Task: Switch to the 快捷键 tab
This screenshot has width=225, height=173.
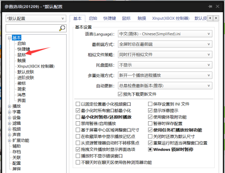Action: click(109, 18)
